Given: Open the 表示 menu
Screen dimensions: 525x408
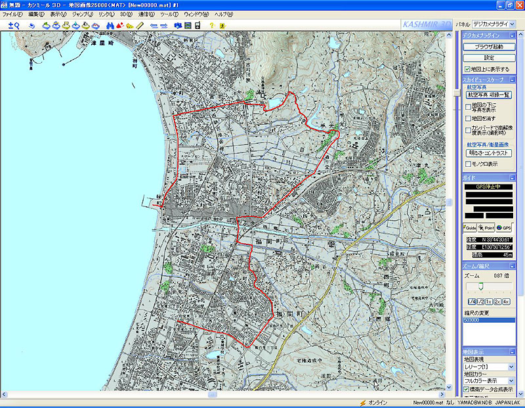Looking at the screenshot, I should 58,14.
